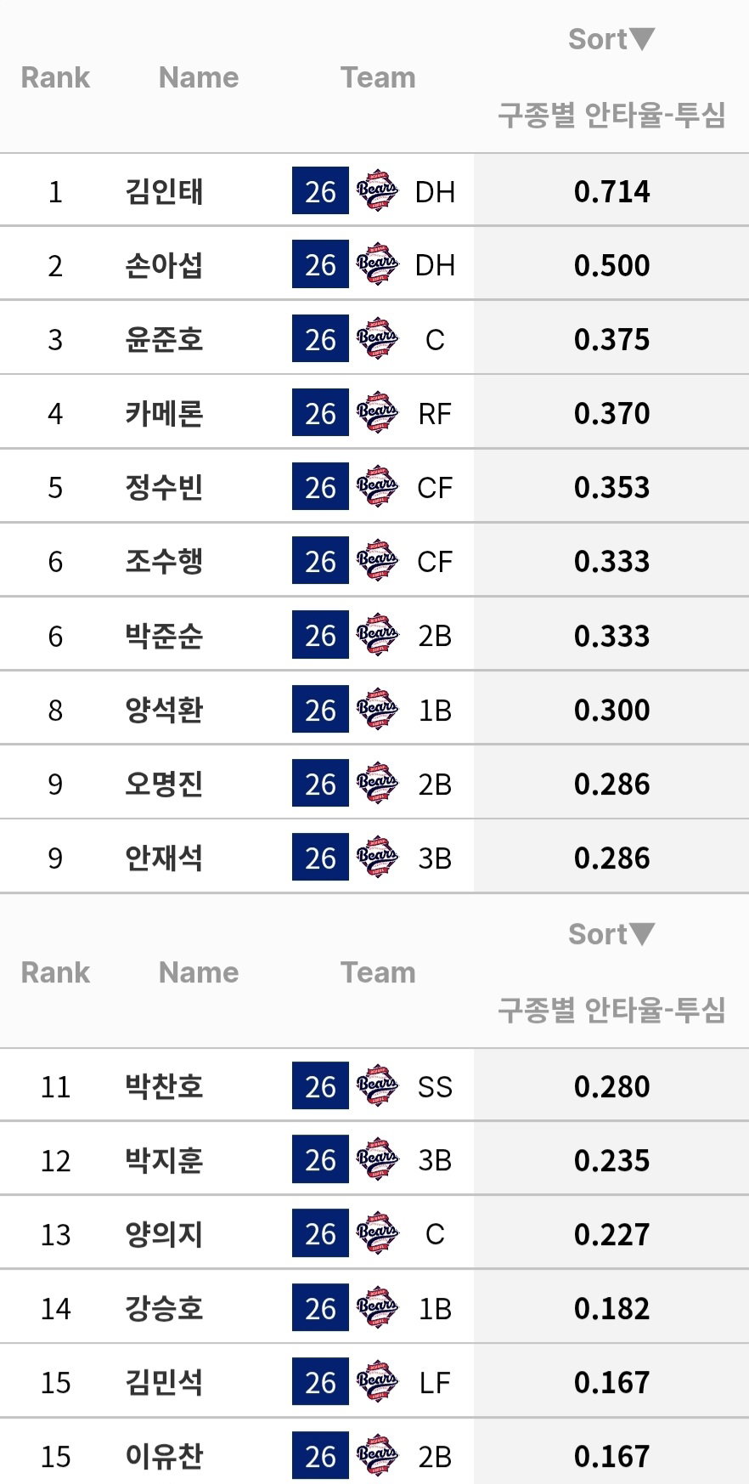
Task: Click Bears logo in 양의지 row
Action: [x=377, y=1234]
